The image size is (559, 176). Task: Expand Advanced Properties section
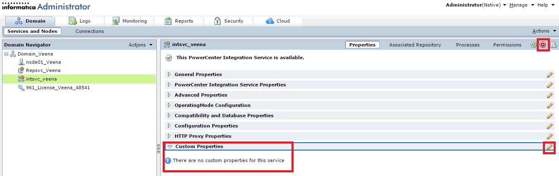169,95
